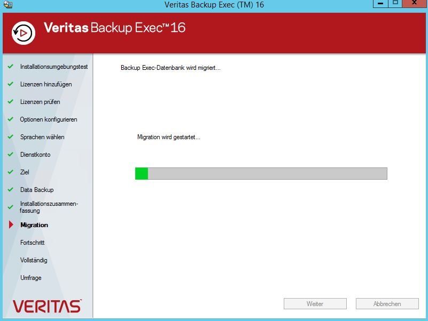Click the checkmark beside Ziel
The image size is (428, 321).
tap(10, 172)
